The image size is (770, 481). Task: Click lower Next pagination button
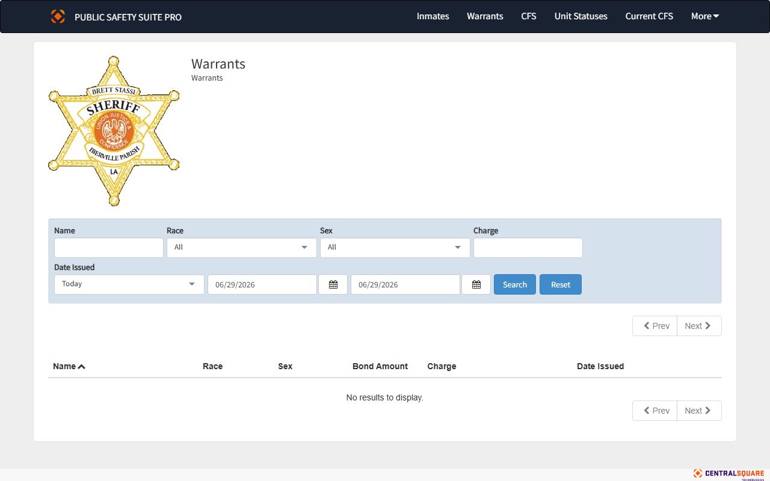[x=699, y=411]
